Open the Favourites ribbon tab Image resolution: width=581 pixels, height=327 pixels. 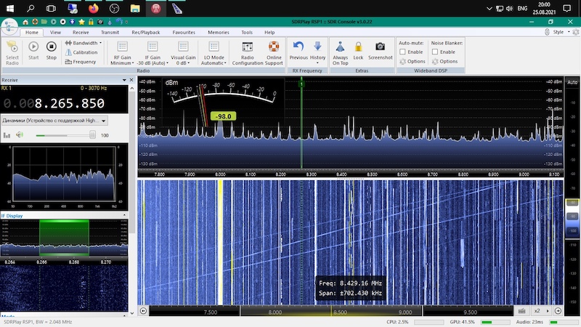tap(183, 33)
